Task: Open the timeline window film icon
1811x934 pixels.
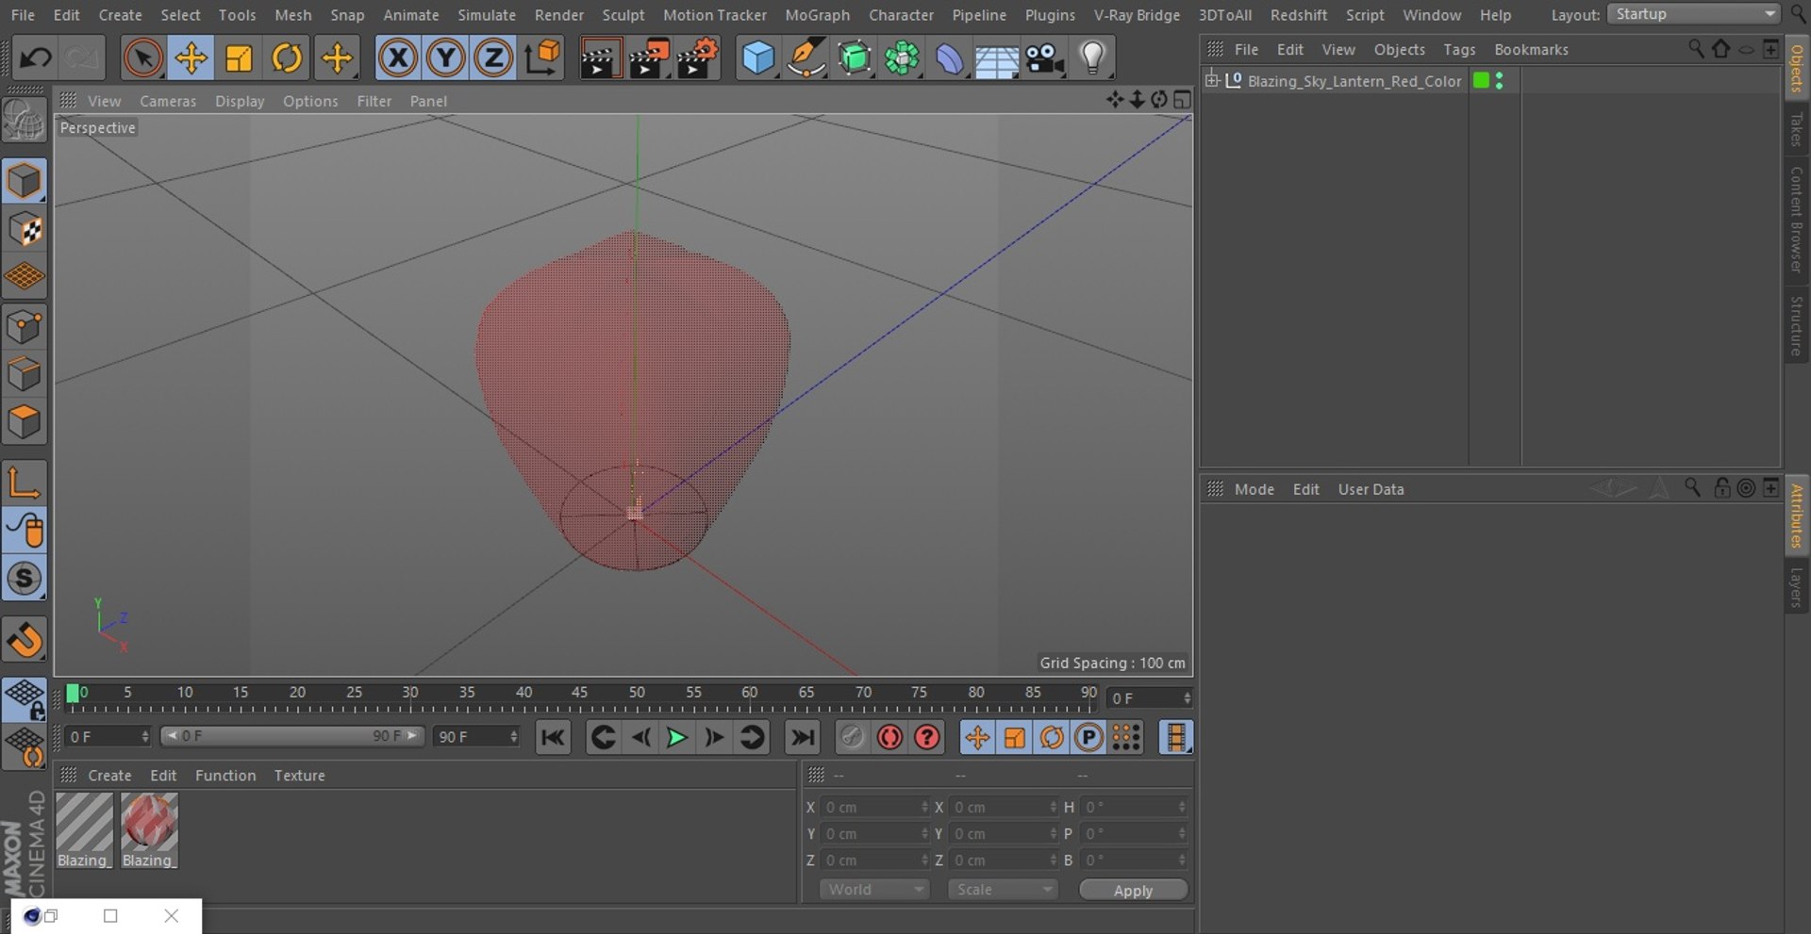Action: 1175,737
